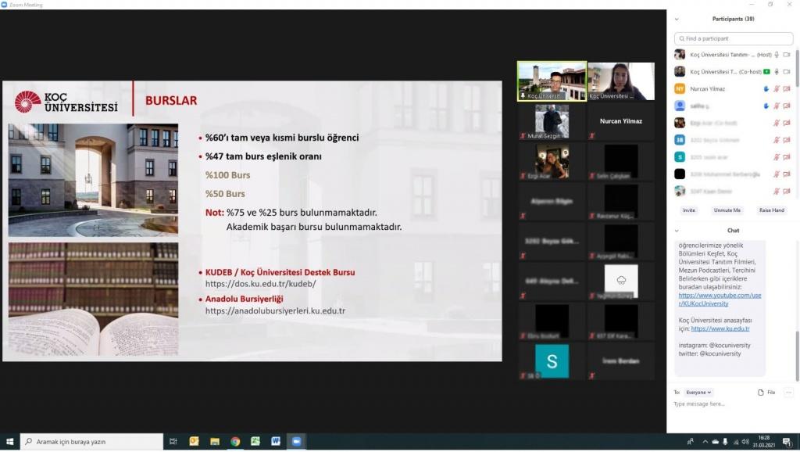Click the pin icon on the highlighted Koç Üniversitesi video tile
This screenshot has height=452, width=800.
pos(523,95)
